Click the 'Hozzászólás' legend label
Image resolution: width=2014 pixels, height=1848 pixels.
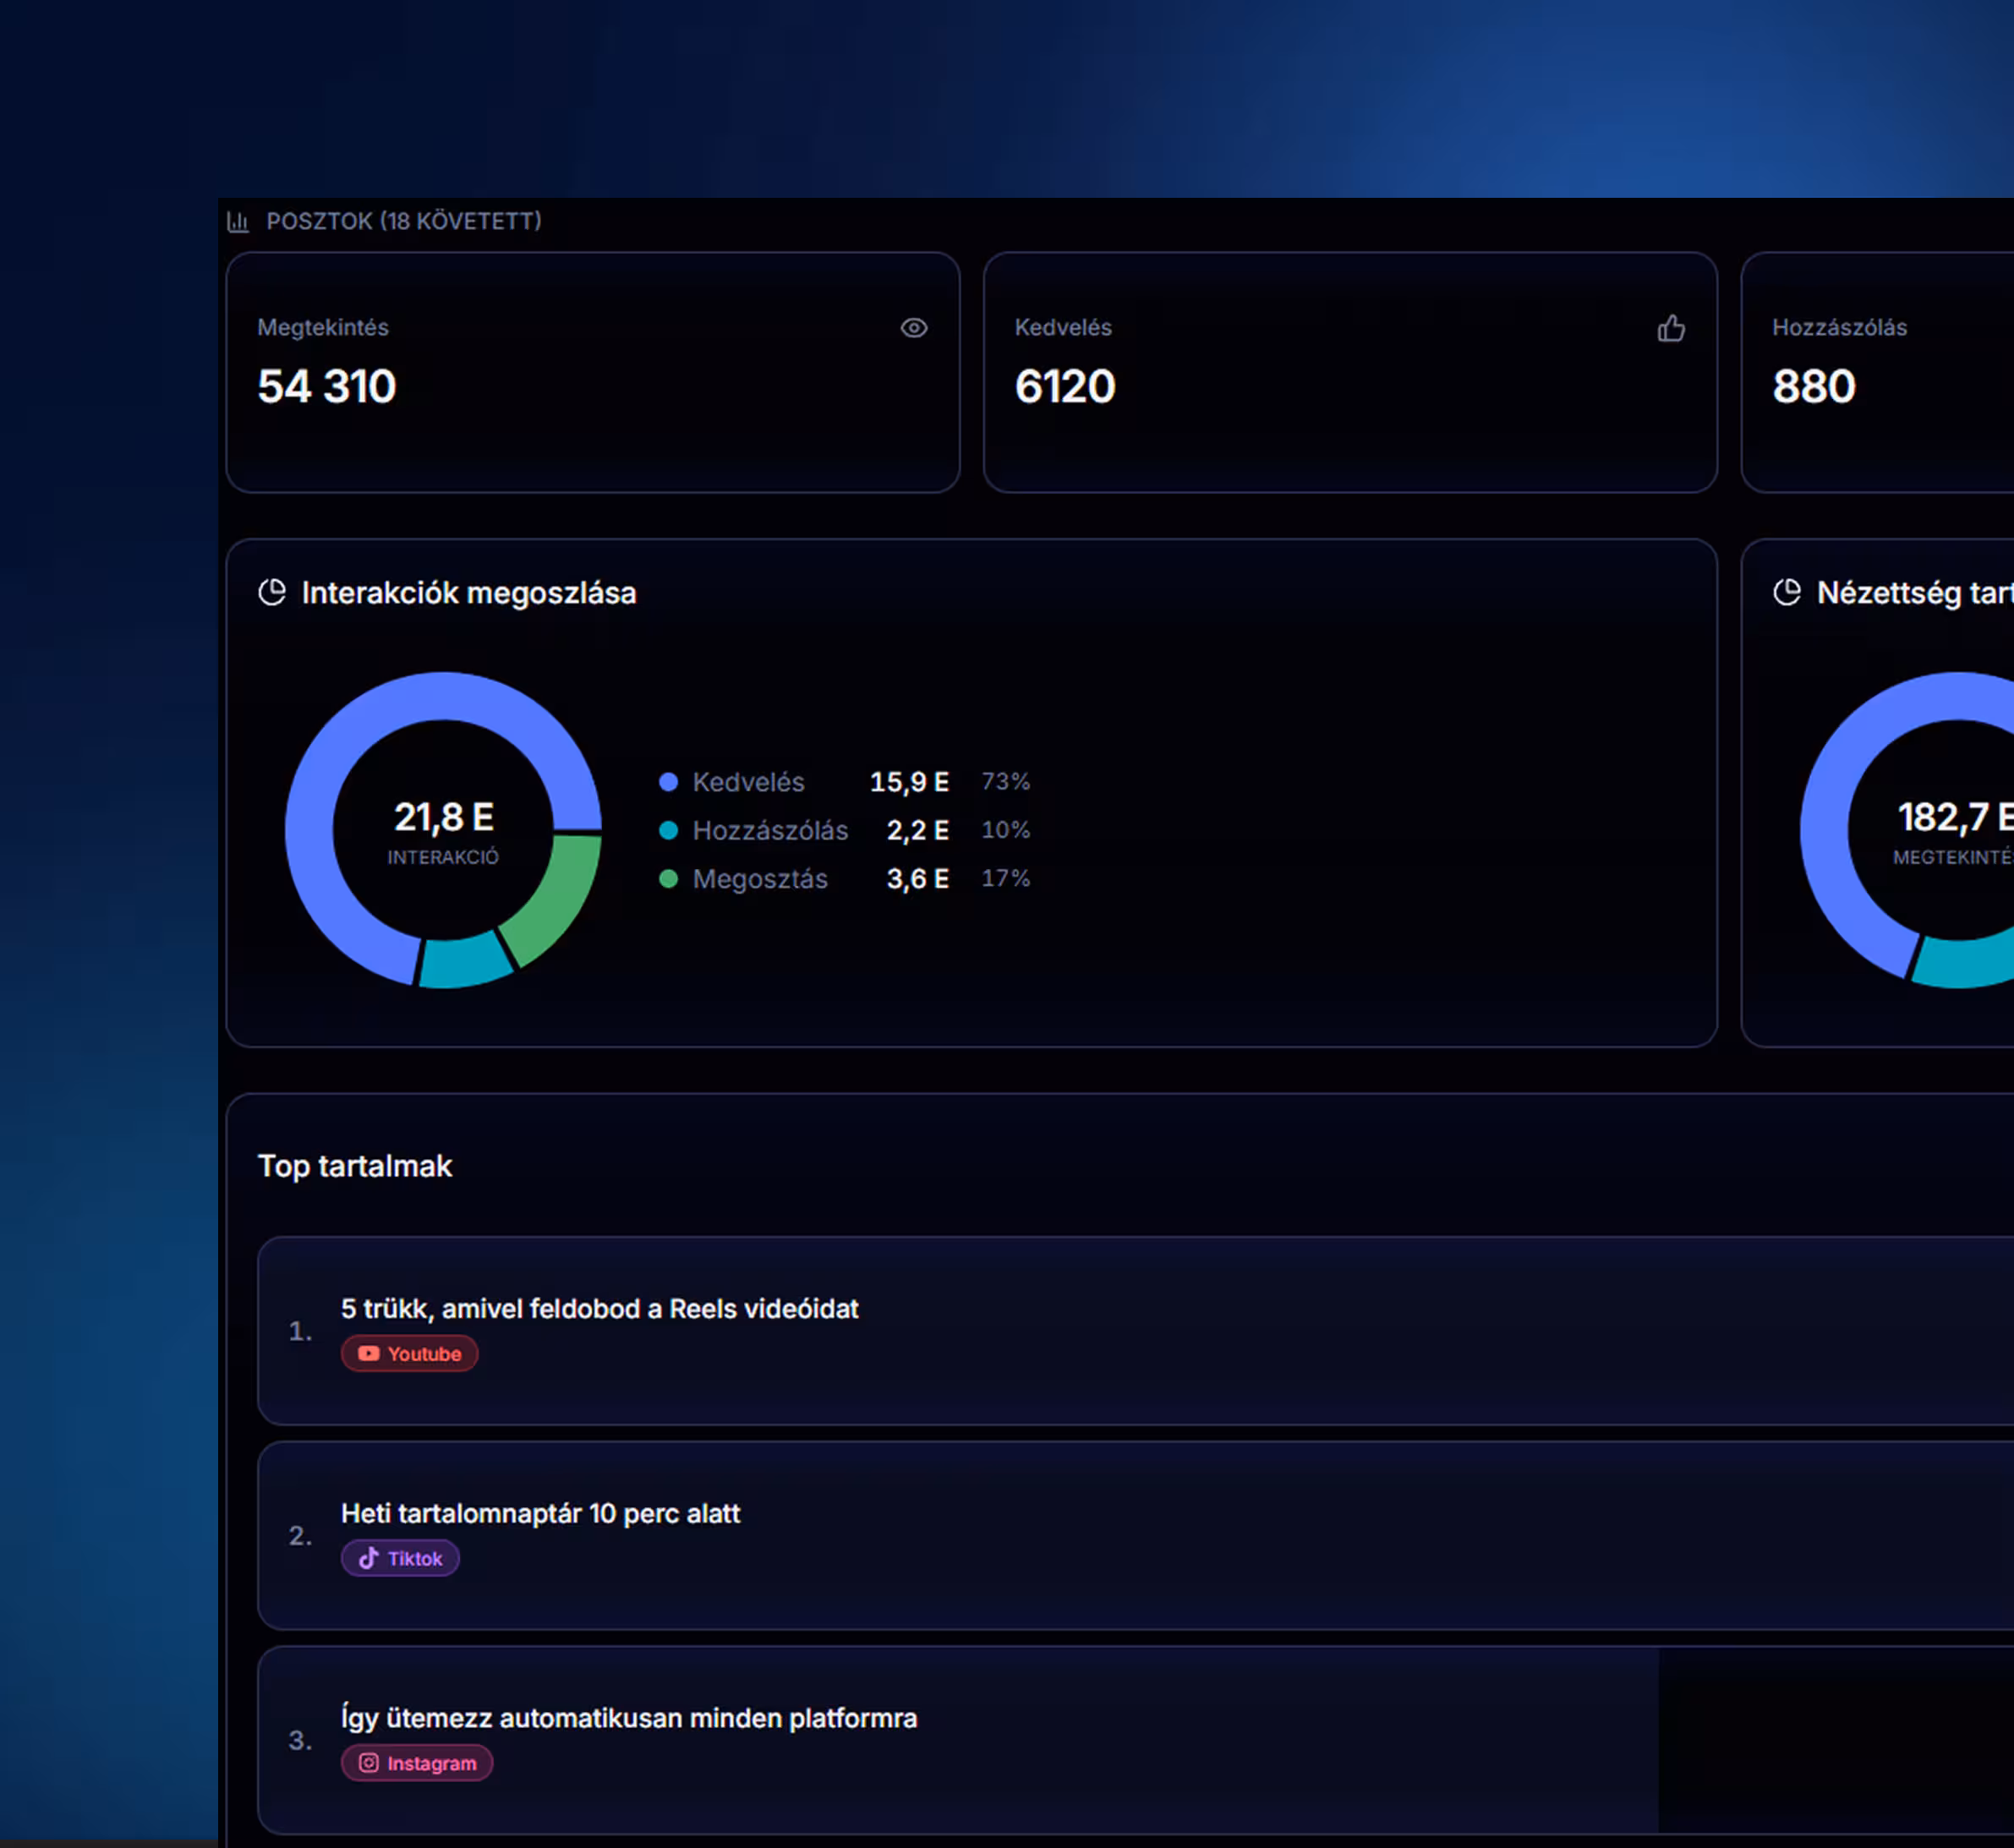click(770, 830)
